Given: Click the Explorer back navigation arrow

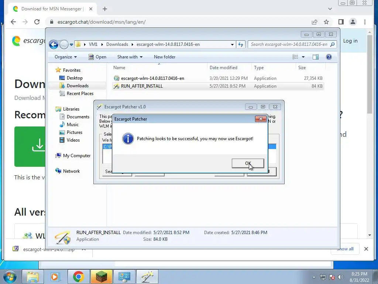Looking at the screenshot, I should click(x=54, y=44).
